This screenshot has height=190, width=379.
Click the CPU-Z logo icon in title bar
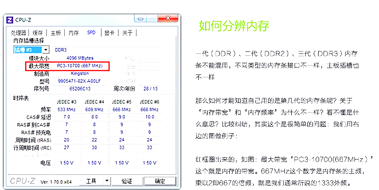[x=10, y=20]
